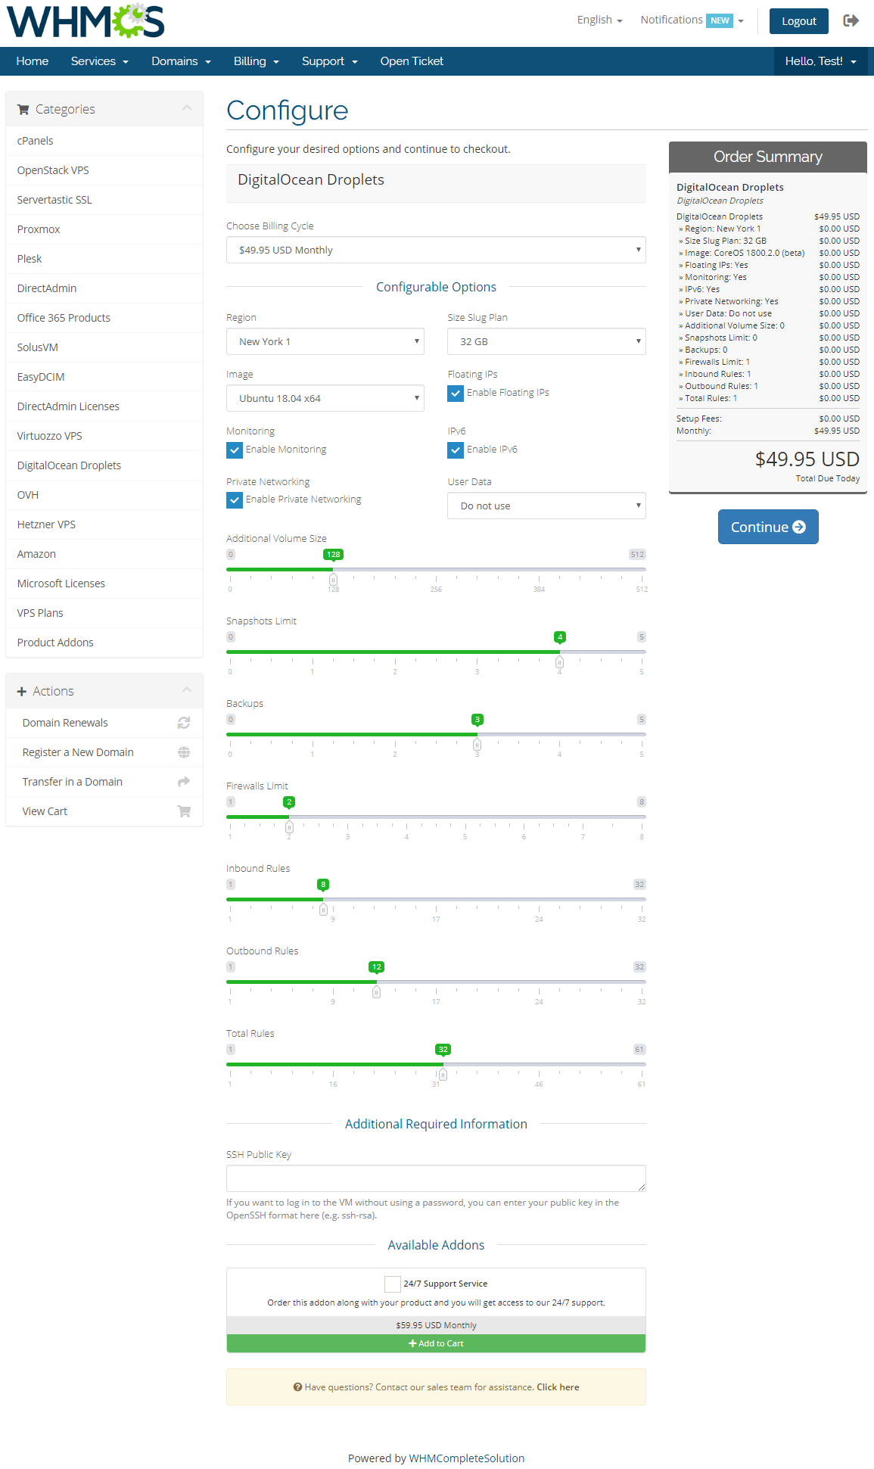
Task: Click the NEW badge next to Notifications
Action: pyautogui.click(x=720, y=20)
